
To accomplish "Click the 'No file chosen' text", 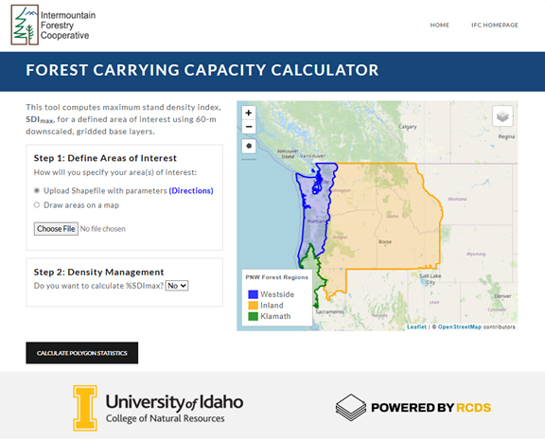I will pos(103,229).
